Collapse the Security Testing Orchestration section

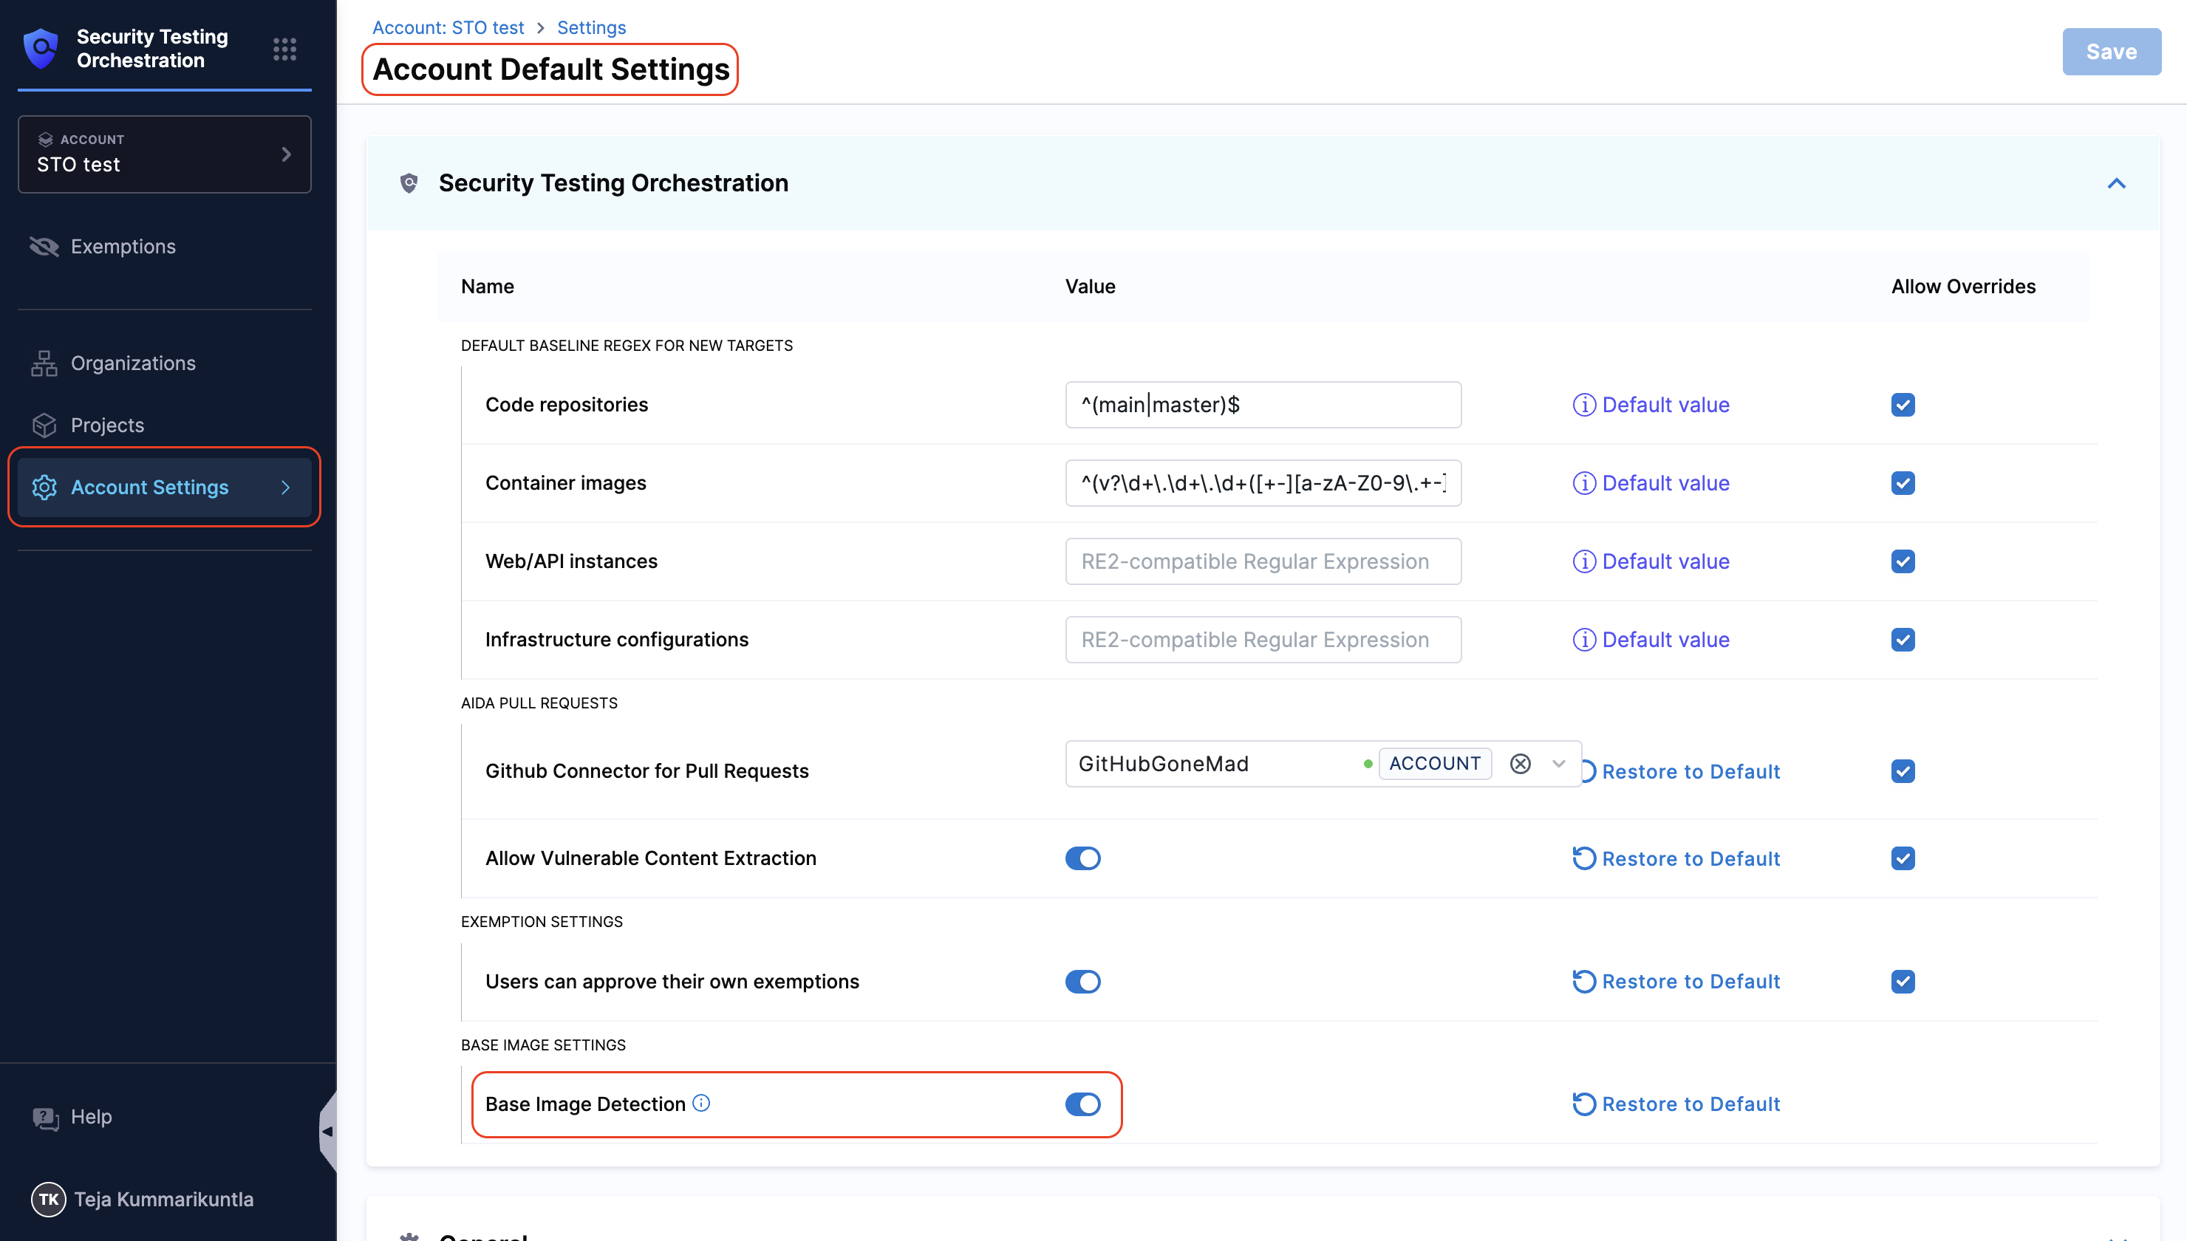[2115, 183]
